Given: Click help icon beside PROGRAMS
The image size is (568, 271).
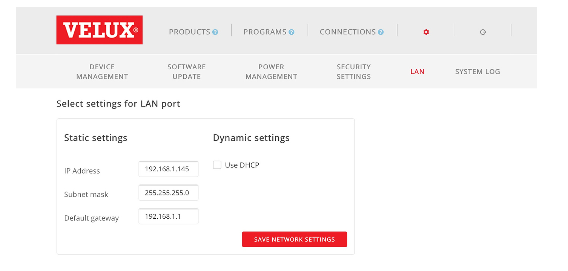Looking at the screenshot, I should click(291, 32).
